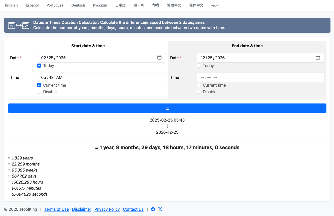Open the Contact Us link

(x=133, y=209)
